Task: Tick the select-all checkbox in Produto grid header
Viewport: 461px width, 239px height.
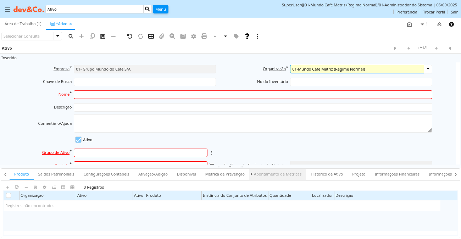Action: (9, 195)
